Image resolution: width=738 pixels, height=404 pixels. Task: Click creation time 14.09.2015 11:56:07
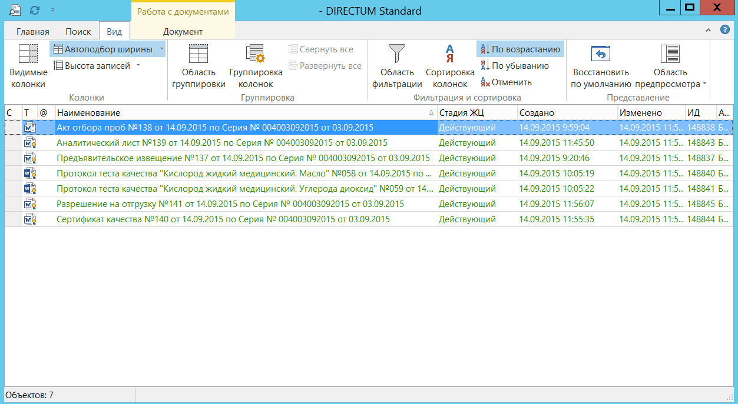tap(557, 204)
